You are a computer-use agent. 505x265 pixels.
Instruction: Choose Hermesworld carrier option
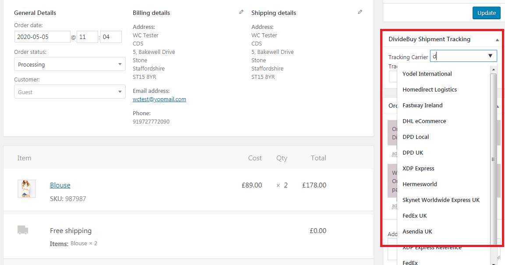[420, 184]
